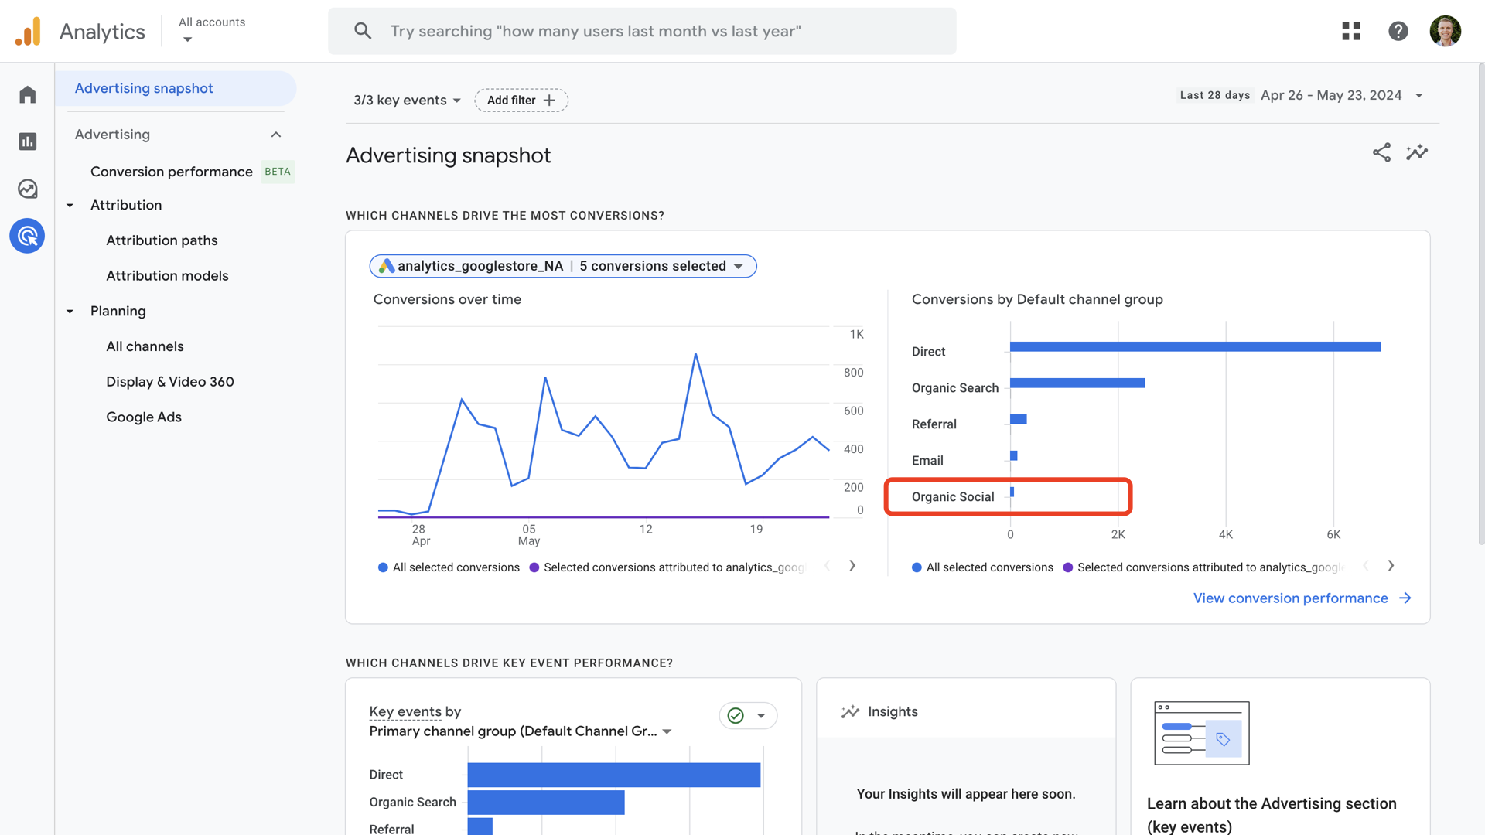Open the date range picker dropdown
The height and width of the screenshot is (835, 1485).
pos(1420,95)
